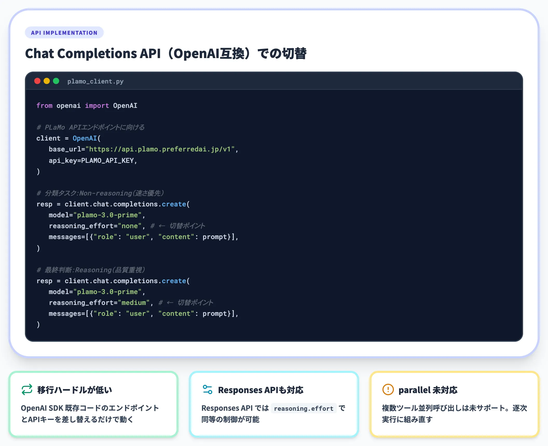
Task: Select the API IMPLEMENTATION badge
Action: pyautogui.click(x=64, y=33)
